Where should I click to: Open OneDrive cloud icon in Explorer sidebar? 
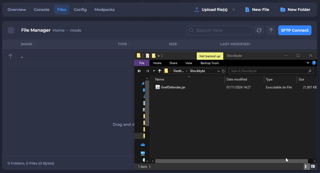point(143,145)
